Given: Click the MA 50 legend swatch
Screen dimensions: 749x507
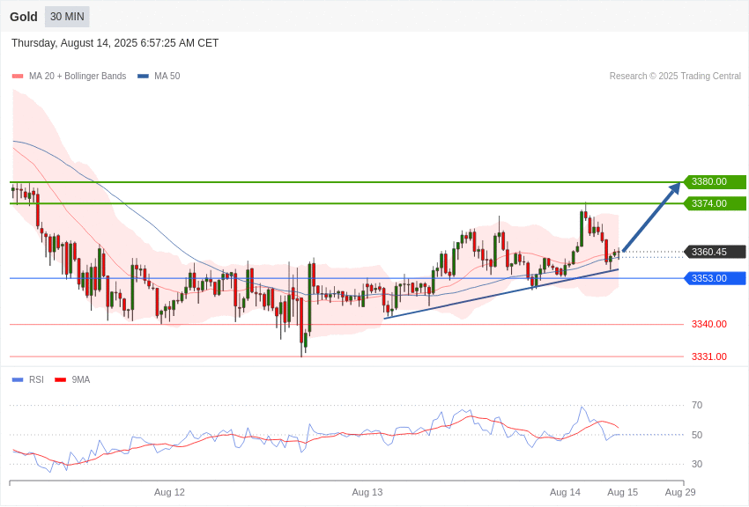Looking at the screenshot, I should tap(143, 77).
